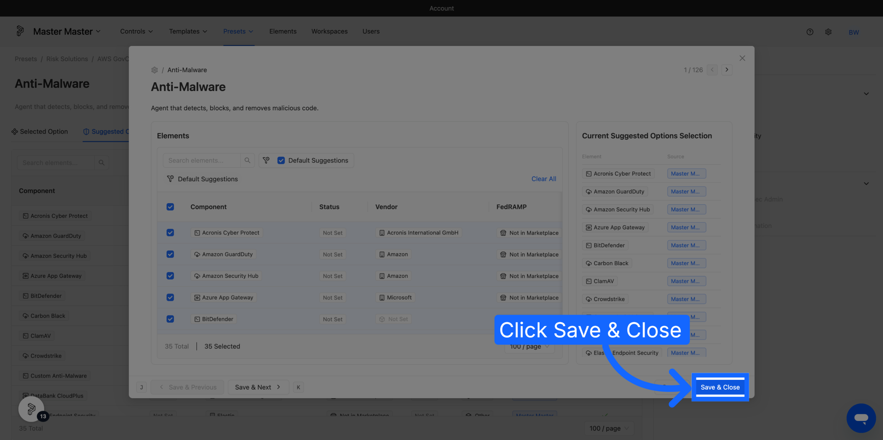Click the filter icon beside Default Suggestions checkbox
The height and width of the screenshot is (440, 883).
pos(266,160)
